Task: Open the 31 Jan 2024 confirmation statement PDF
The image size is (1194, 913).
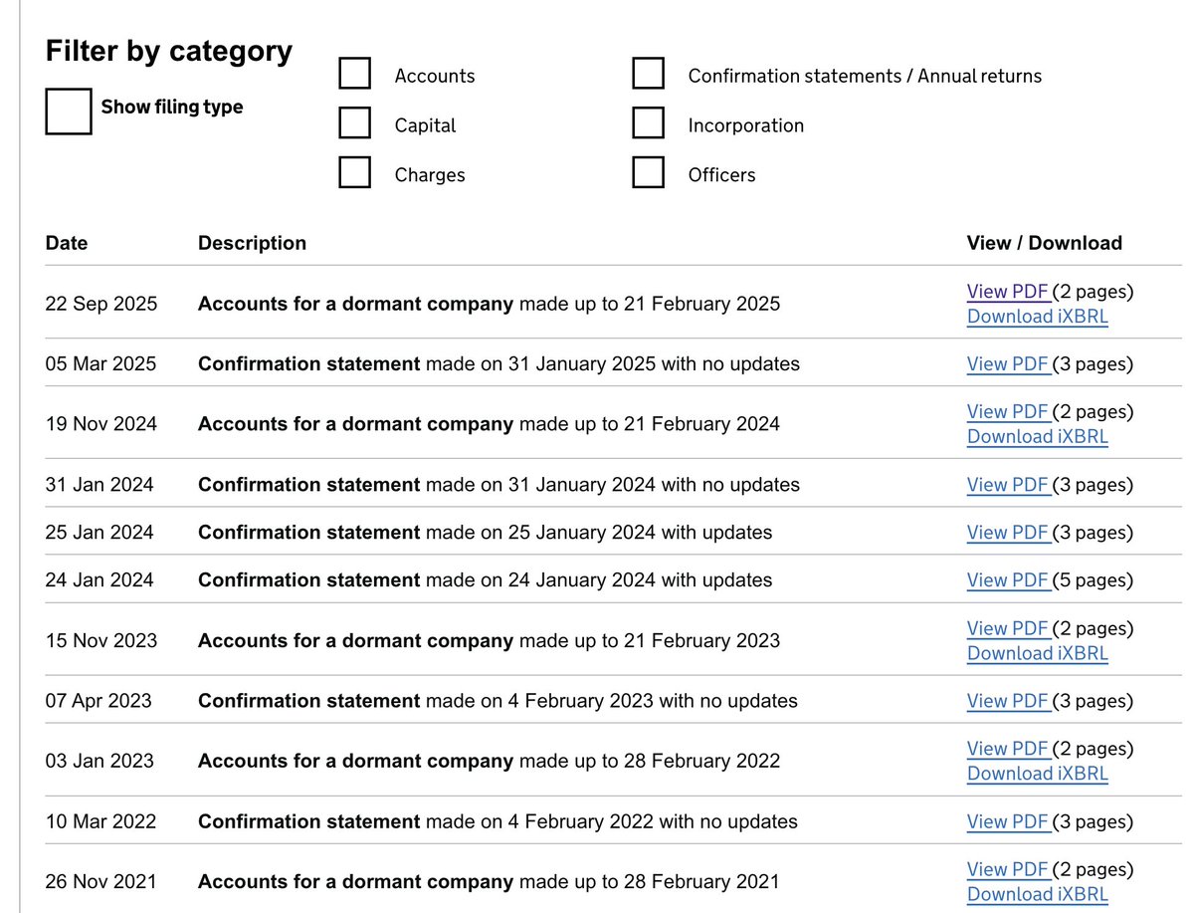Action: 1008,485
